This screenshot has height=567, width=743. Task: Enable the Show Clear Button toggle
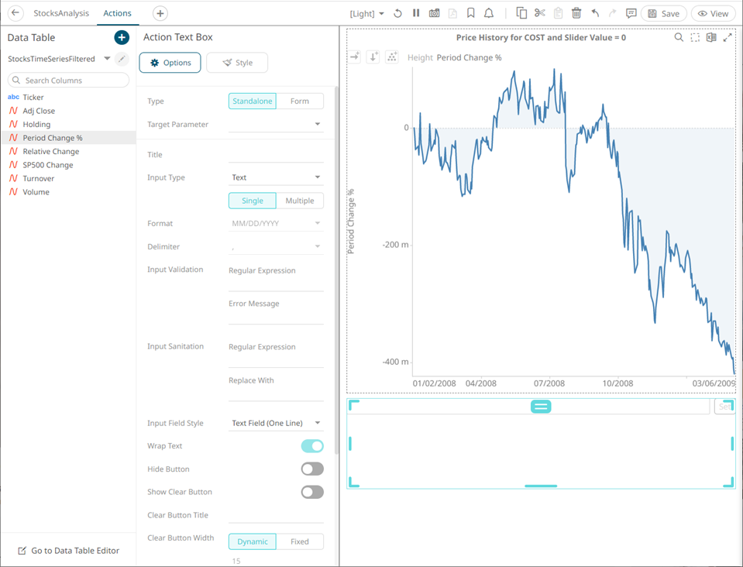pos(312,492)
